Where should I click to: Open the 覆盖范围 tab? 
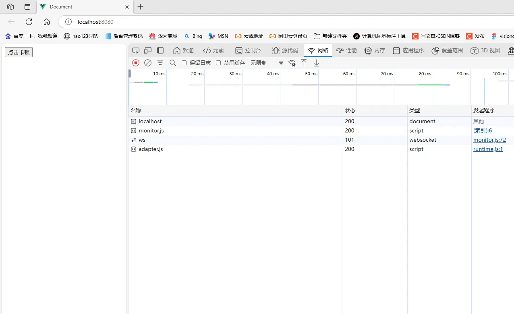point(447,51)
